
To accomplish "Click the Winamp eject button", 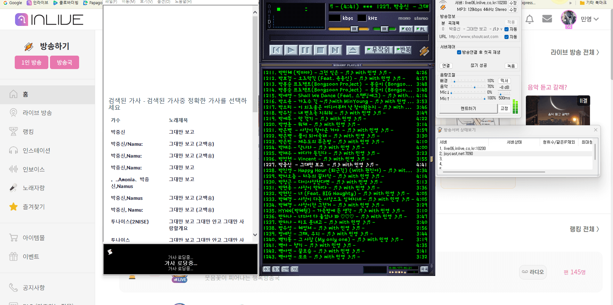I will pos(353,50).
